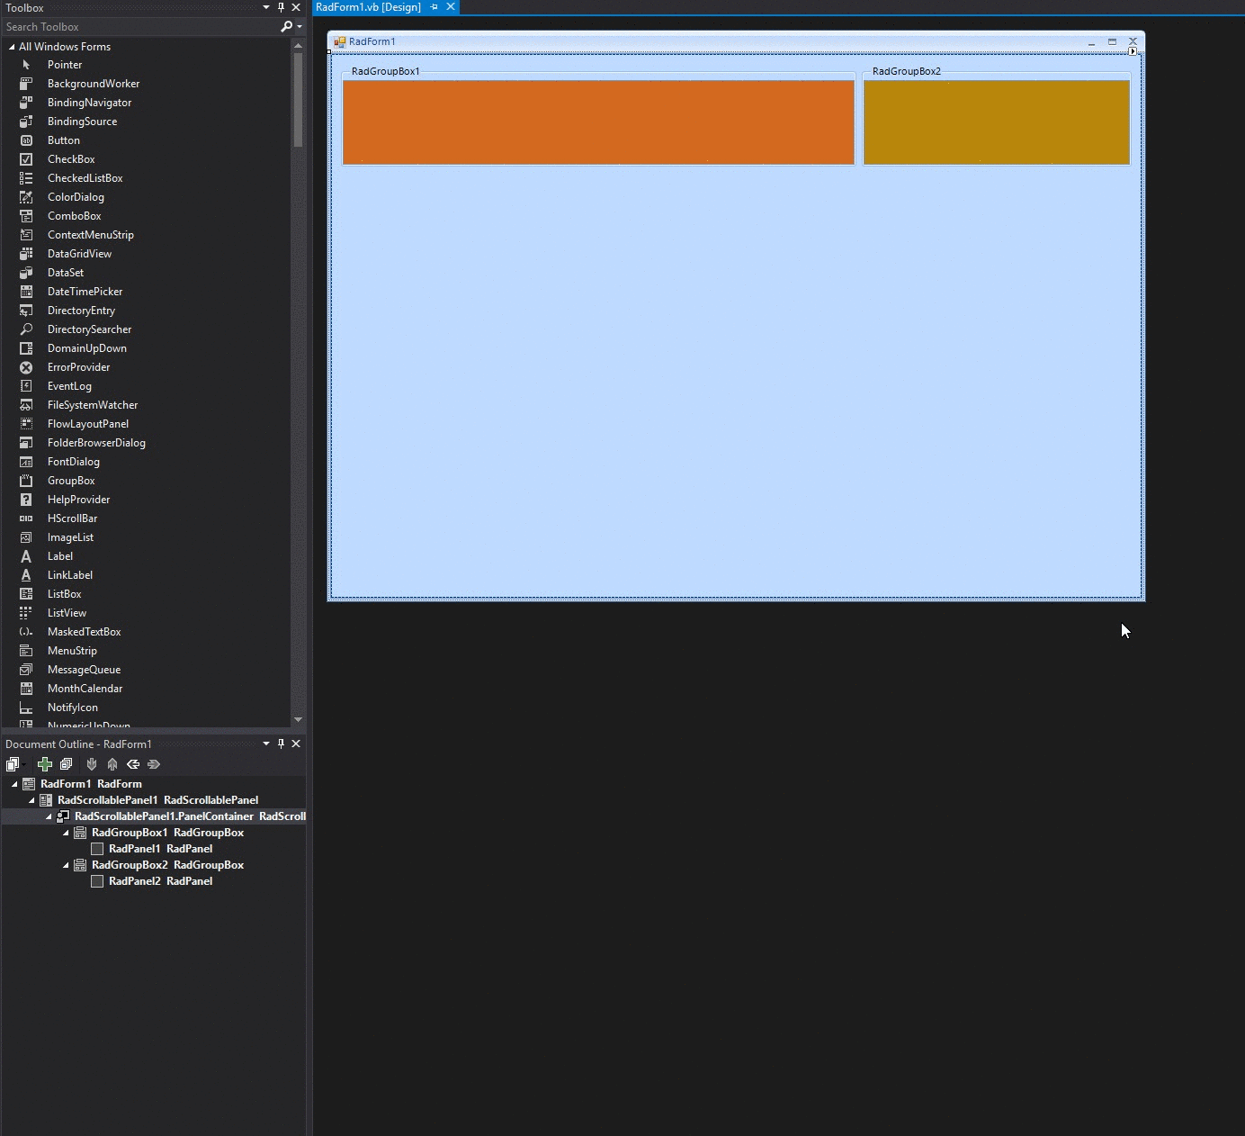The image size is (1245, 1136).
Task: Select the ListBox control
Action: coord(64,594)
